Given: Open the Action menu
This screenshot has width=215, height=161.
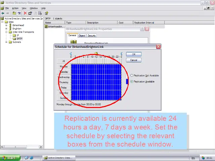Looking at the screenshot, I should (x=15, y=8).
